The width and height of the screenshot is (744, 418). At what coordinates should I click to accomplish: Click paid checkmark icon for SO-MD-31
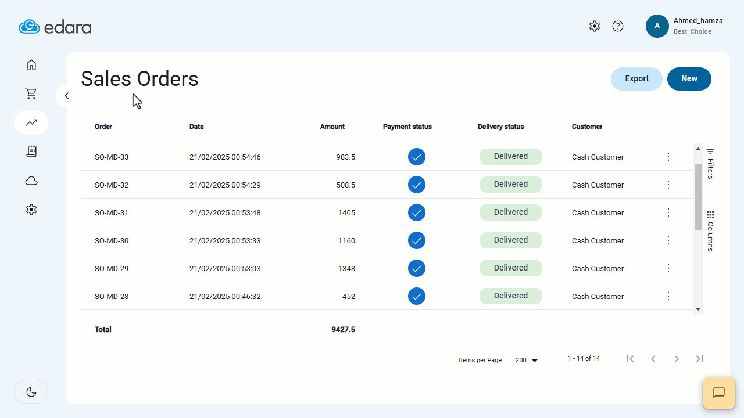tap(417, 212)
